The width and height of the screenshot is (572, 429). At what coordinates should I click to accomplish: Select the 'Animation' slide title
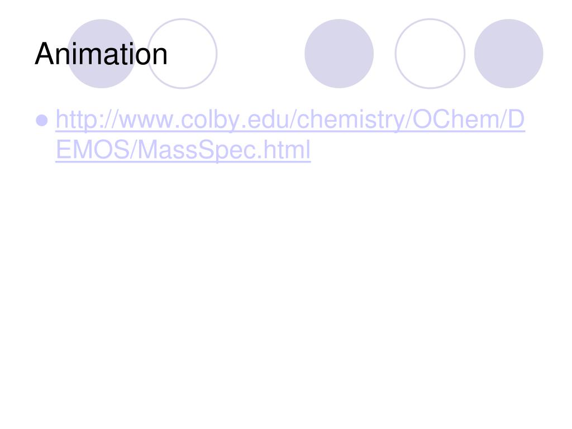click(x=101, y=54)
